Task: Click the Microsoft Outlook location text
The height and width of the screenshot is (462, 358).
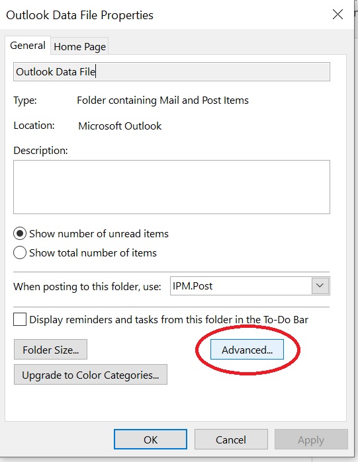Action: pos(120,126)
